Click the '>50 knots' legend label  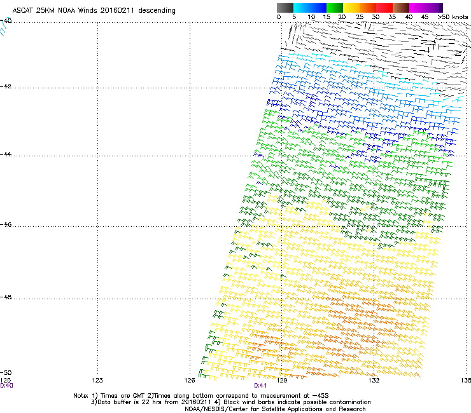coord(453,17)
